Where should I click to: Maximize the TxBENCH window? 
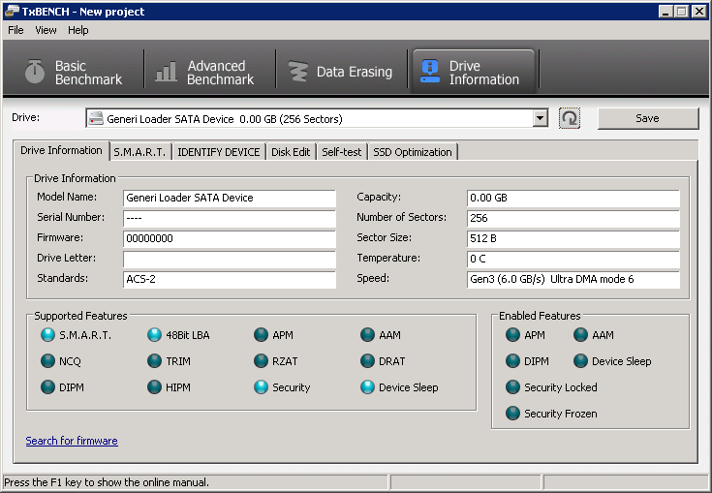(x=682, y=12)
